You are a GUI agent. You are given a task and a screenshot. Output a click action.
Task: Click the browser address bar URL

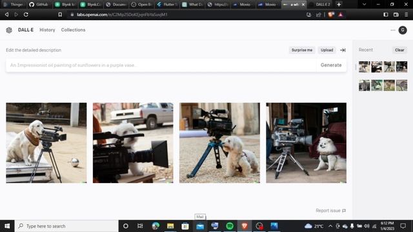click(x=122, y=14)
